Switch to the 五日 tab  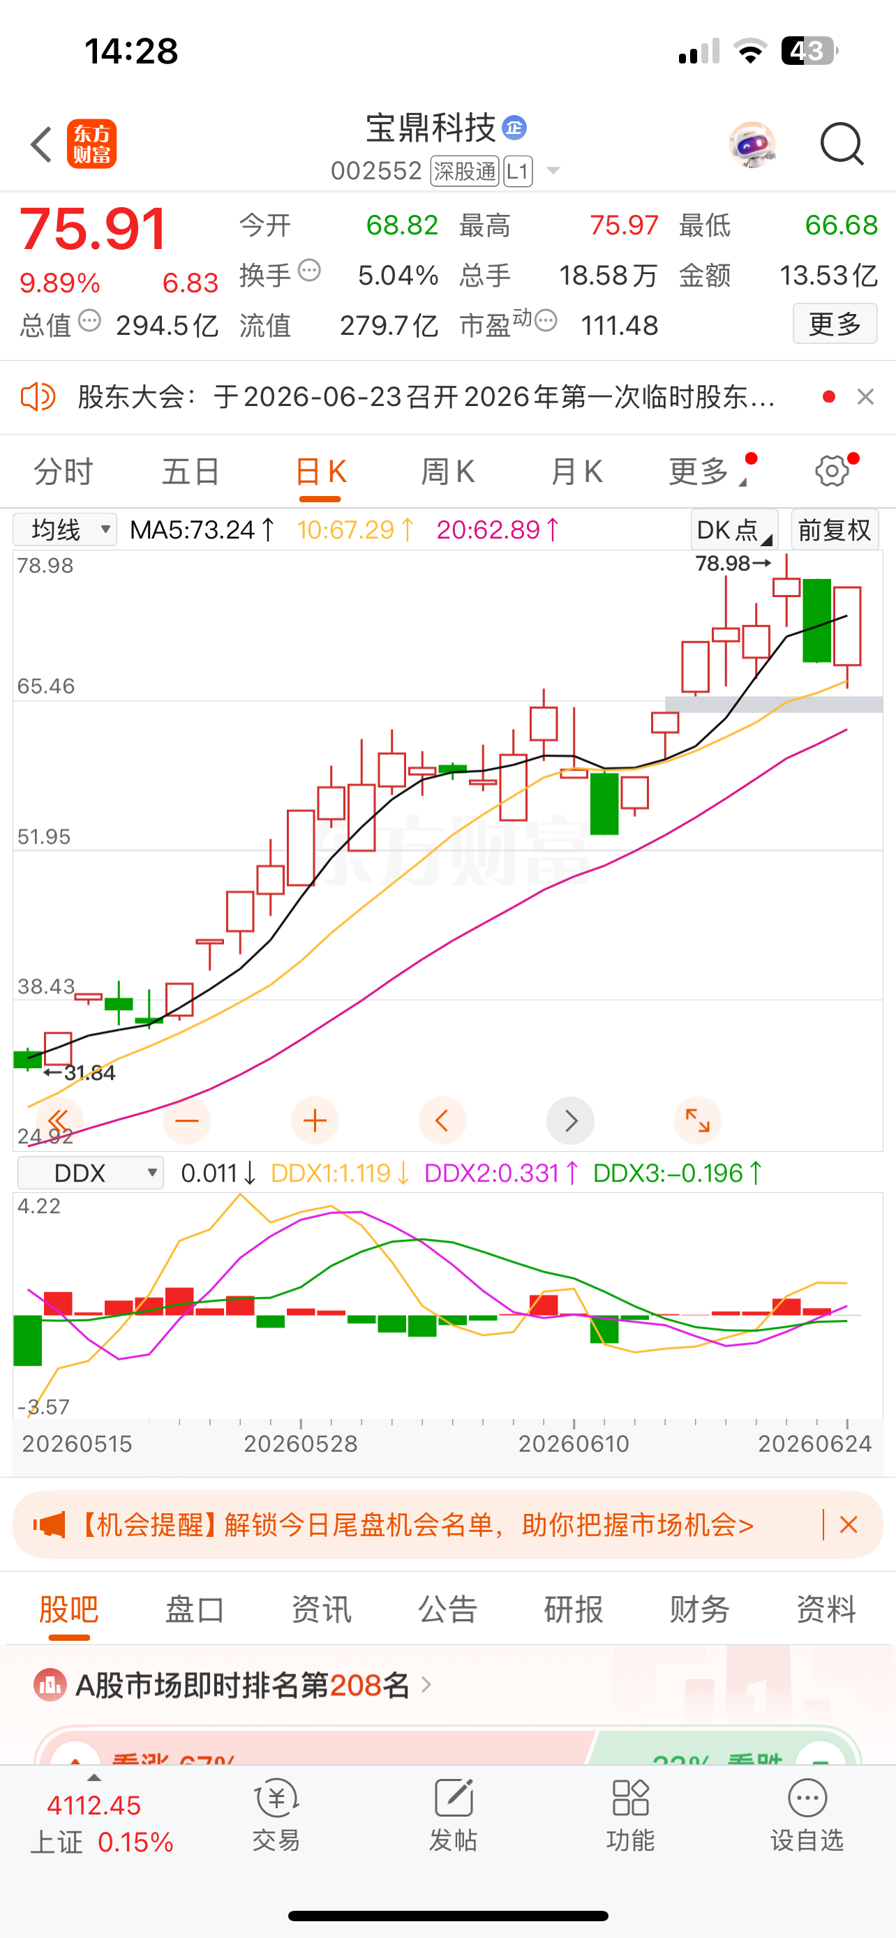[x=191, y=472]
